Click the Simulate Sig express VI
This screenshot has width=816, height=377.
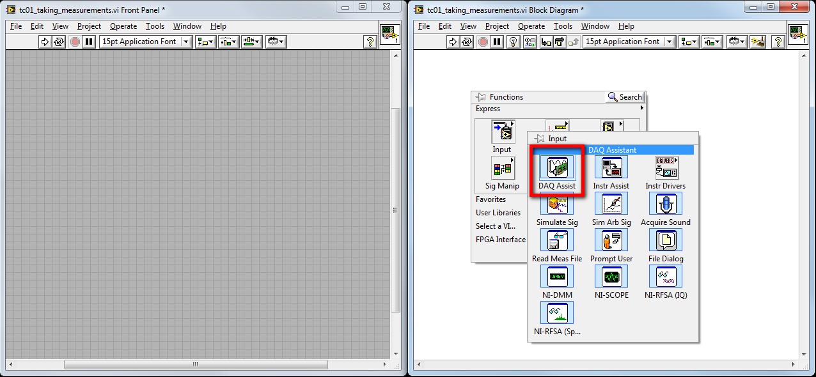556,204
